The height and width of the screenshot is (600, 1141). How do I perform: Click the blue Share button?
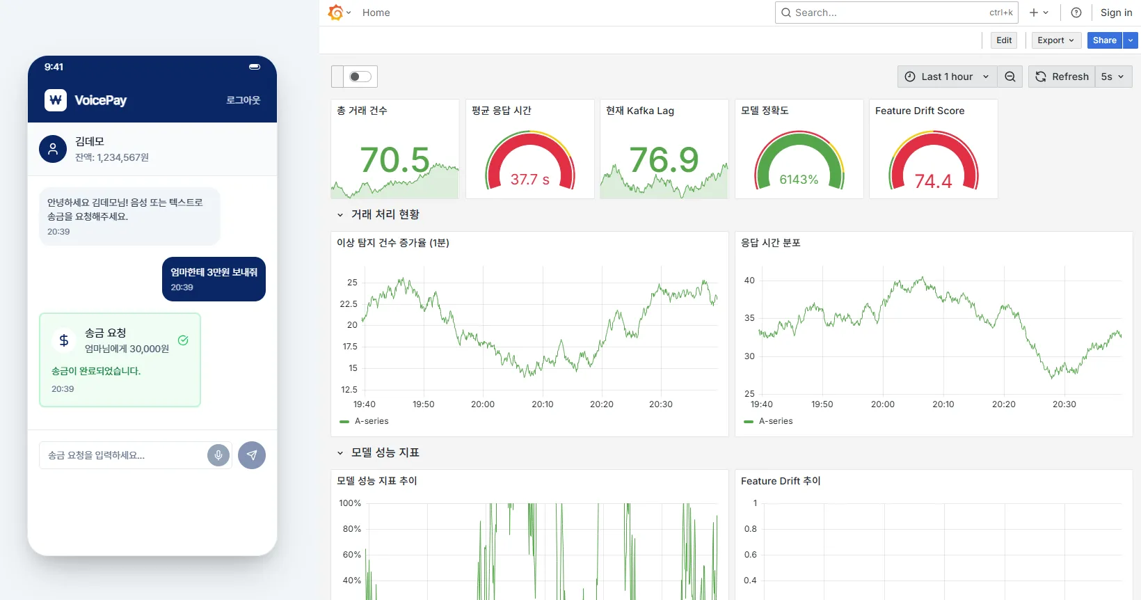(1104, 40)
